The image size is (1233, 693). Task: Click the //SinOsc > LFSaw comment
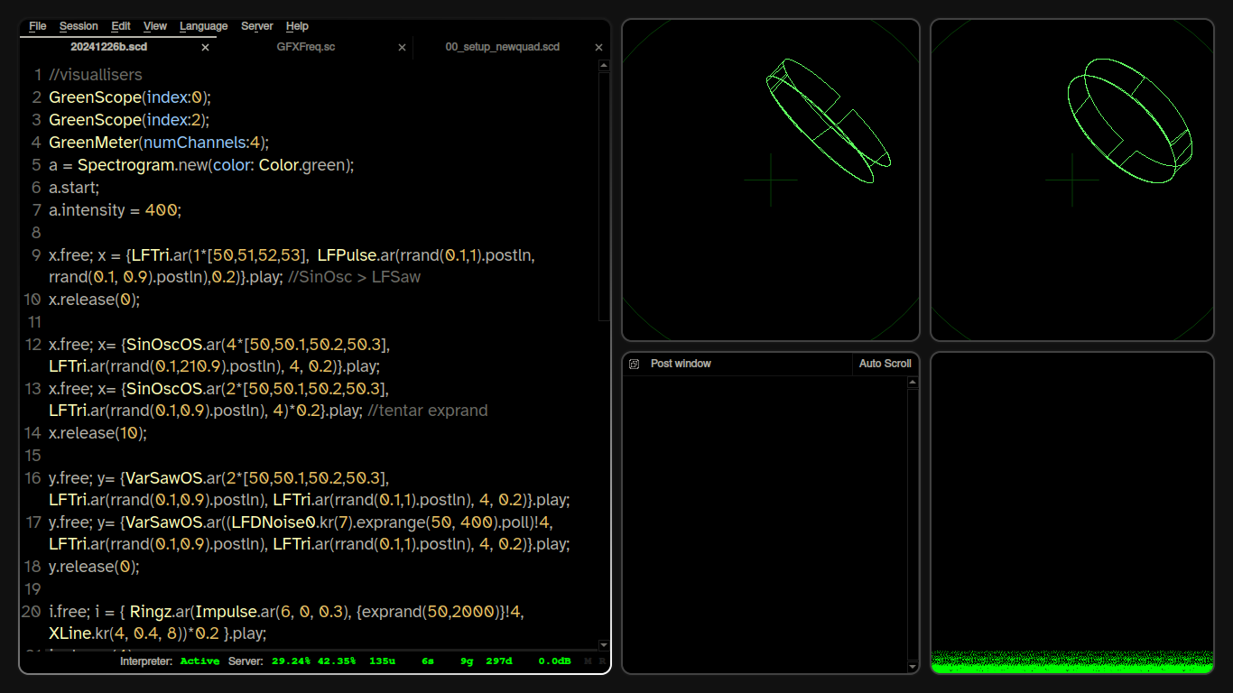pos(354,277)
